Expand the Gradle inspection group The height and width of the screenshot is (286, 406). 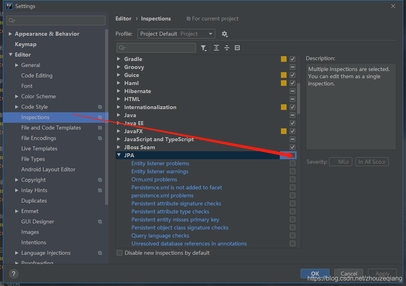tap(119, 59)
